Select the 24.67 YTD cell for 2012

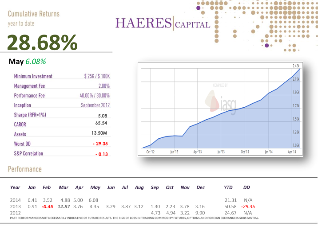pyautogui.click(x=231, y=213)
